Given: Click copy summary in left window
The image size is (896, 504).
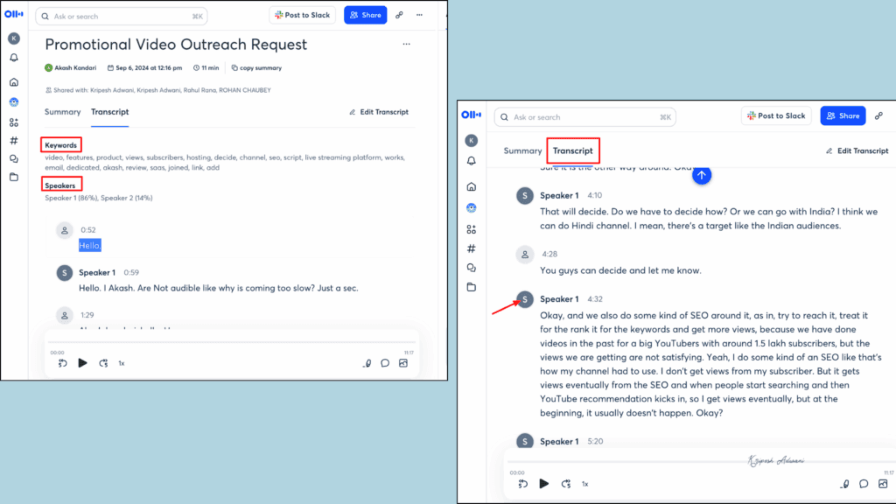Looking at the screenshot, I should click(256, 68).
